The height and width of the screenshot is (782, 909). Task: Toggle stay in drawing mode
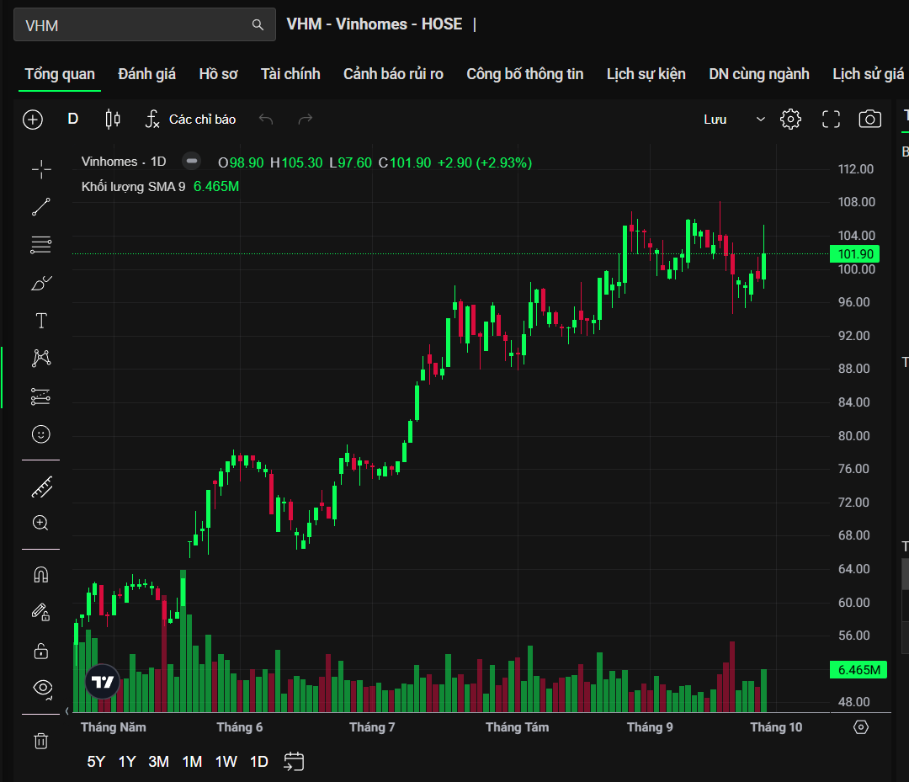pos(41,612)
